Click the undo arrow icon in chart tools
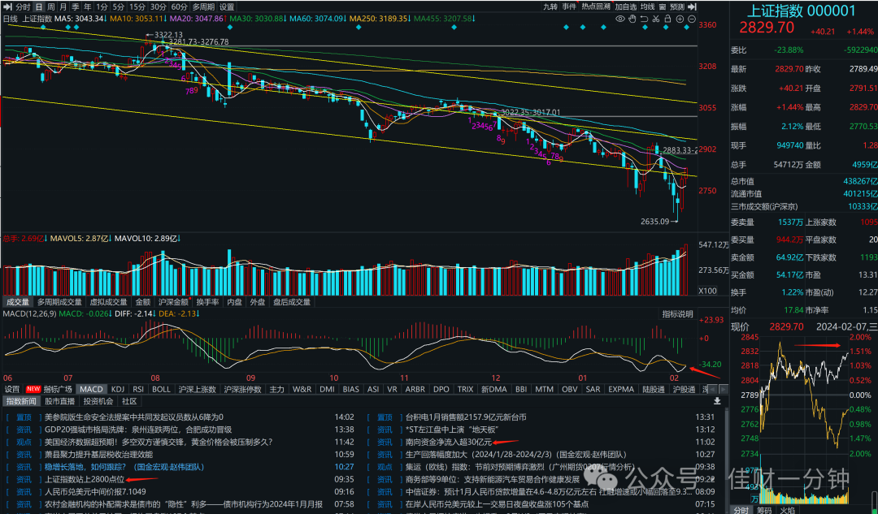 click(644, 19)
